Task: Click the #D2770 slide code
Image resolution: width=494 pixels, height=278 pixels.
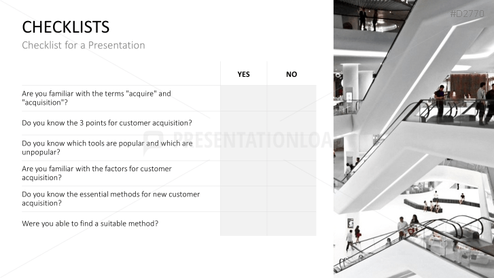Action: (x=467, y=14)
